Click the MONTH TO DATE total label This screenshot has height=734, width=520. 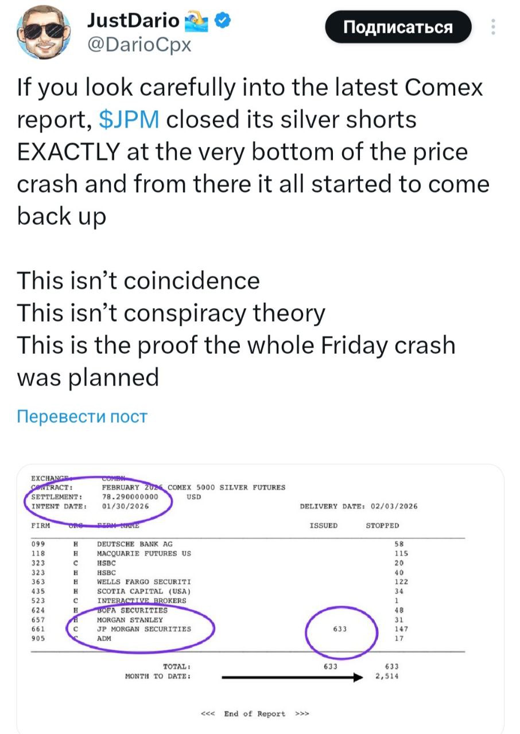point(158,677)
